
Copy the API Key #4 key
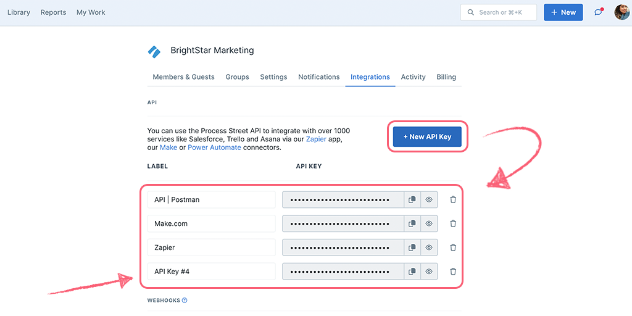pyautogui.click(x=412, y=272)
